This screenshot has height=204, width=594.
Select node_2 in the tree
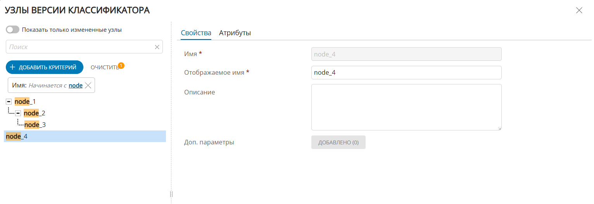point(35,113)
